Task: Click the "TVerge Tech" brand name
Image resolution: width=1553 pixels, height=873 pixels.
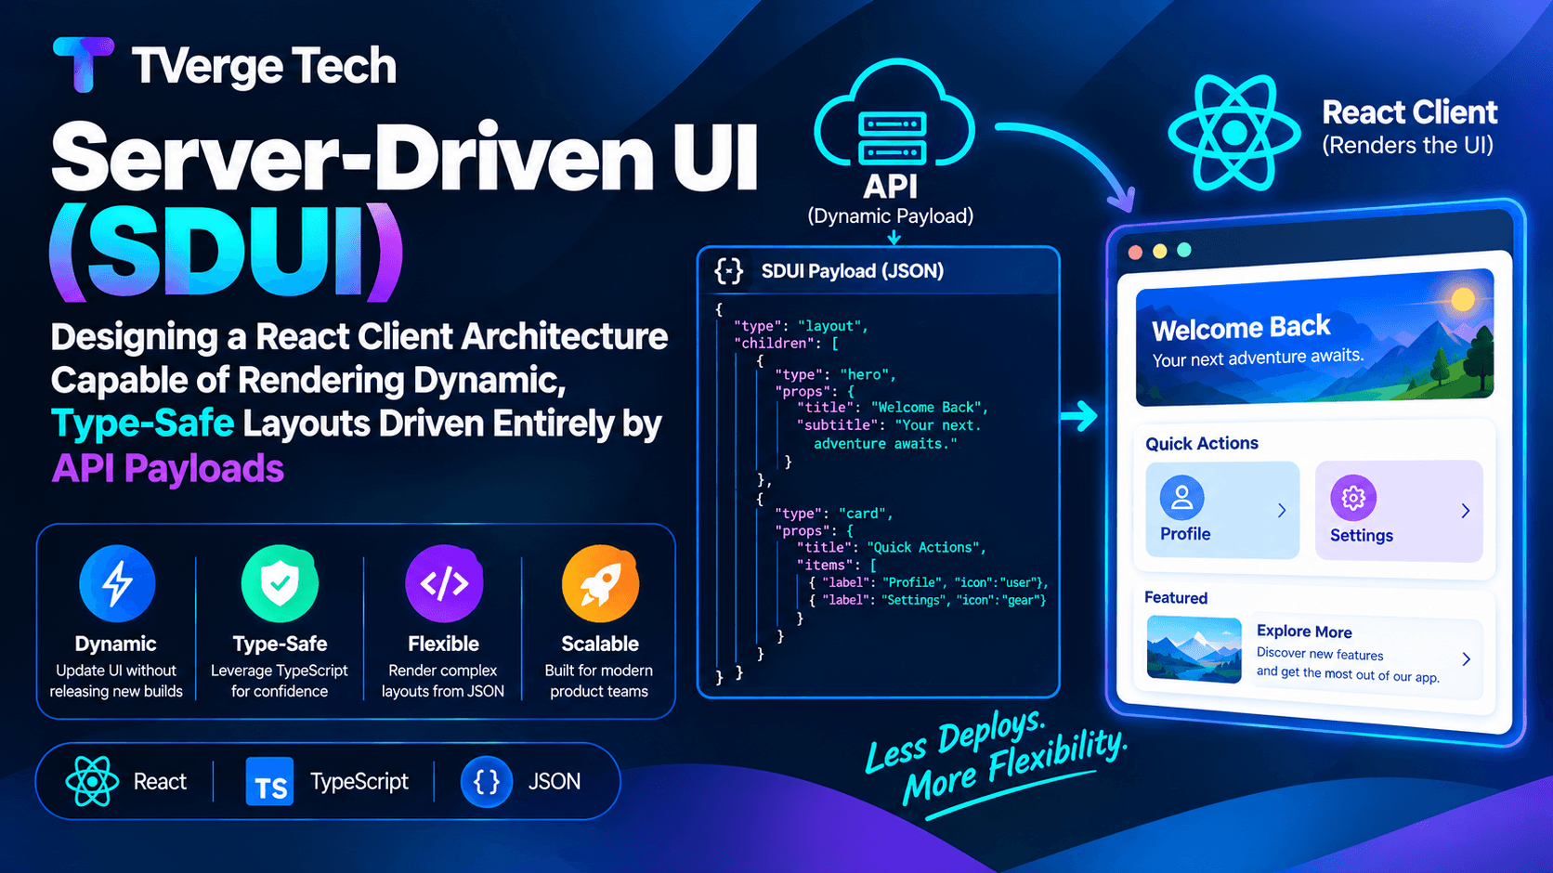Action: pyautogui.click(x=264, y=66)
